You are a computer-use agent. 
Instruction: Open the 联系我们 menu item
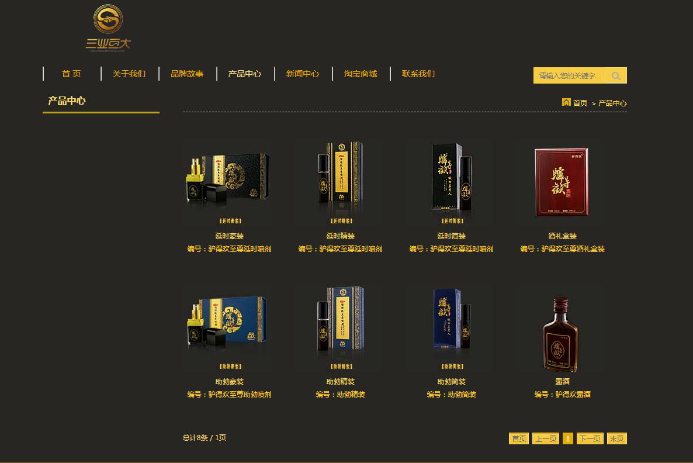[x=418, y=74]
